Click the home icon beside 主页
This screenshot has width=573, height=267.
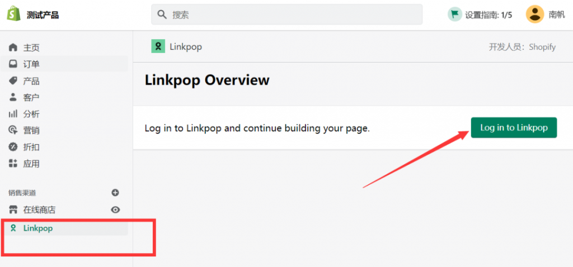pyautogui.click(x=13, y=47)
